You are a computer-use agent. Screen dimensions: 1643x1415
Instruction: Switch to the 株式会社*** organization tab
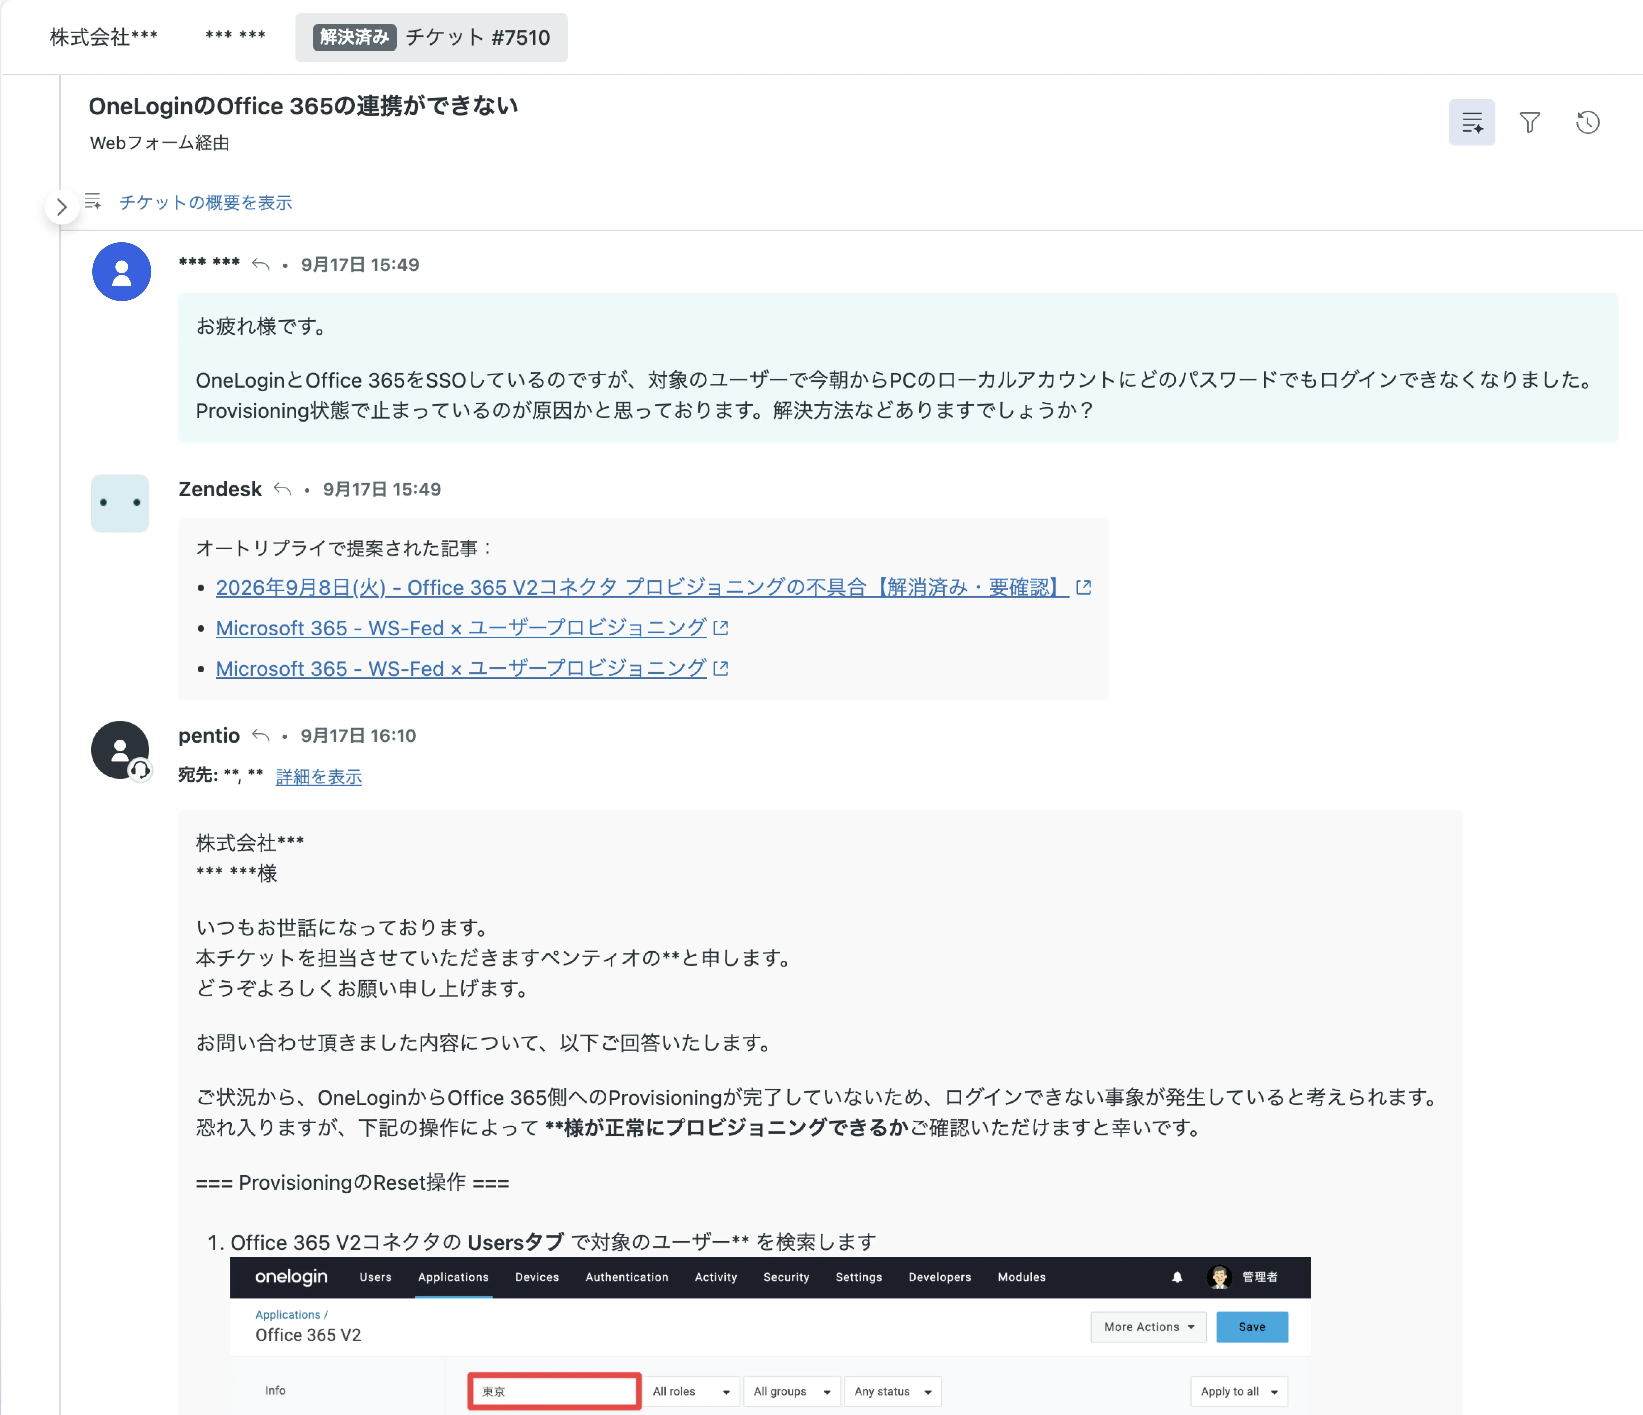[x=104, y=37]
